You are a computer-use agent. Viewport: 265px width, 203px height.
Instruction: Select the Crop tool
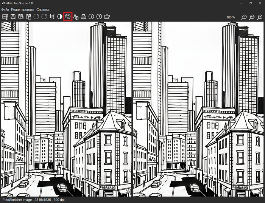52,17
